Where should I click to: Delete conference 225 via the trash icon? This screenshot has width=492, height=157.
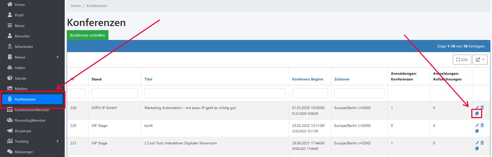coord(482,125)
